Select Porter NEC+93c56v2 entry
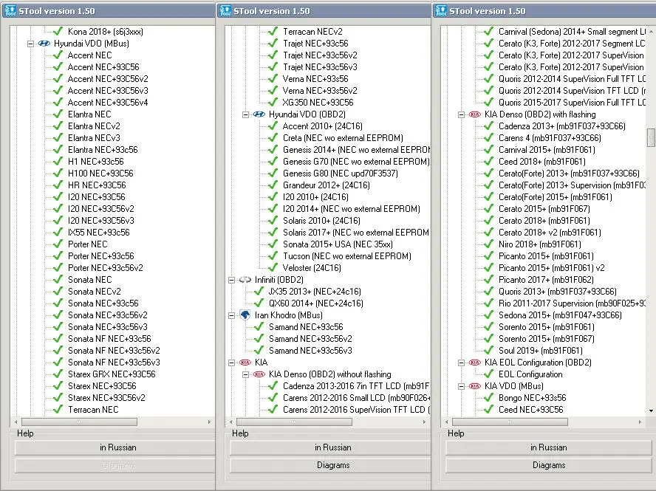Screen dimensions: 656x491 (106, 268)
